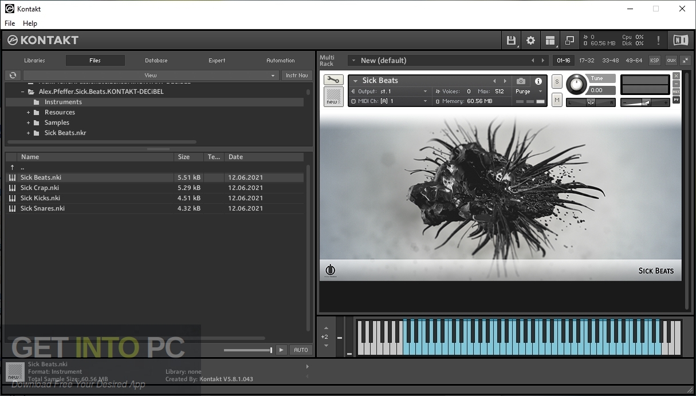This screenshot has height=396, width=696.
Task: Open the options gear icon
Action: click(530, 40)
